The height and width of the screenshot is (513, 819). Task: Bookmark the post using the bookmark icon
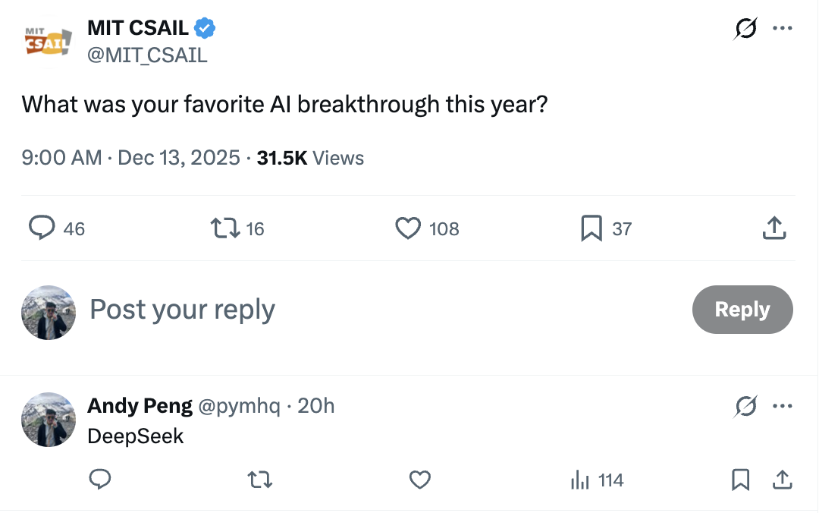pos(591,228)
